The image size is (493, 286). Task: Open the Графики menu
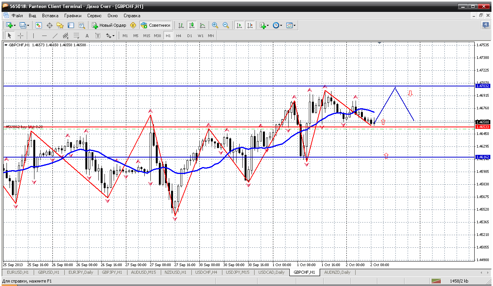click(x=73, y=16)
